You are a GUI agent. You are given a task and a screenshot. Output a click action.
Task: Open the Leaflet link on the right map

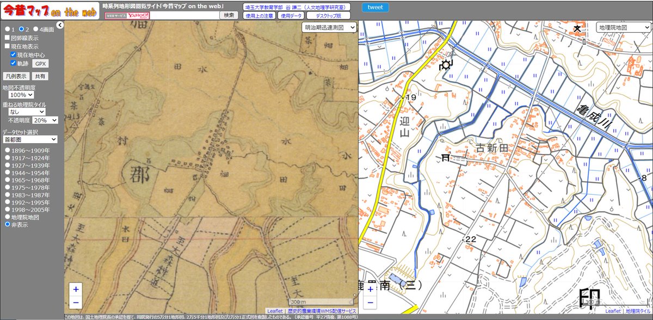[x=613, y=311]
